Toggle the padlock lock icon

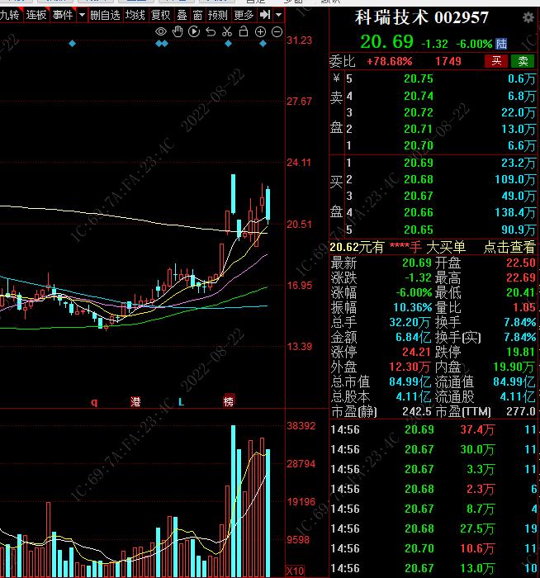244,31
